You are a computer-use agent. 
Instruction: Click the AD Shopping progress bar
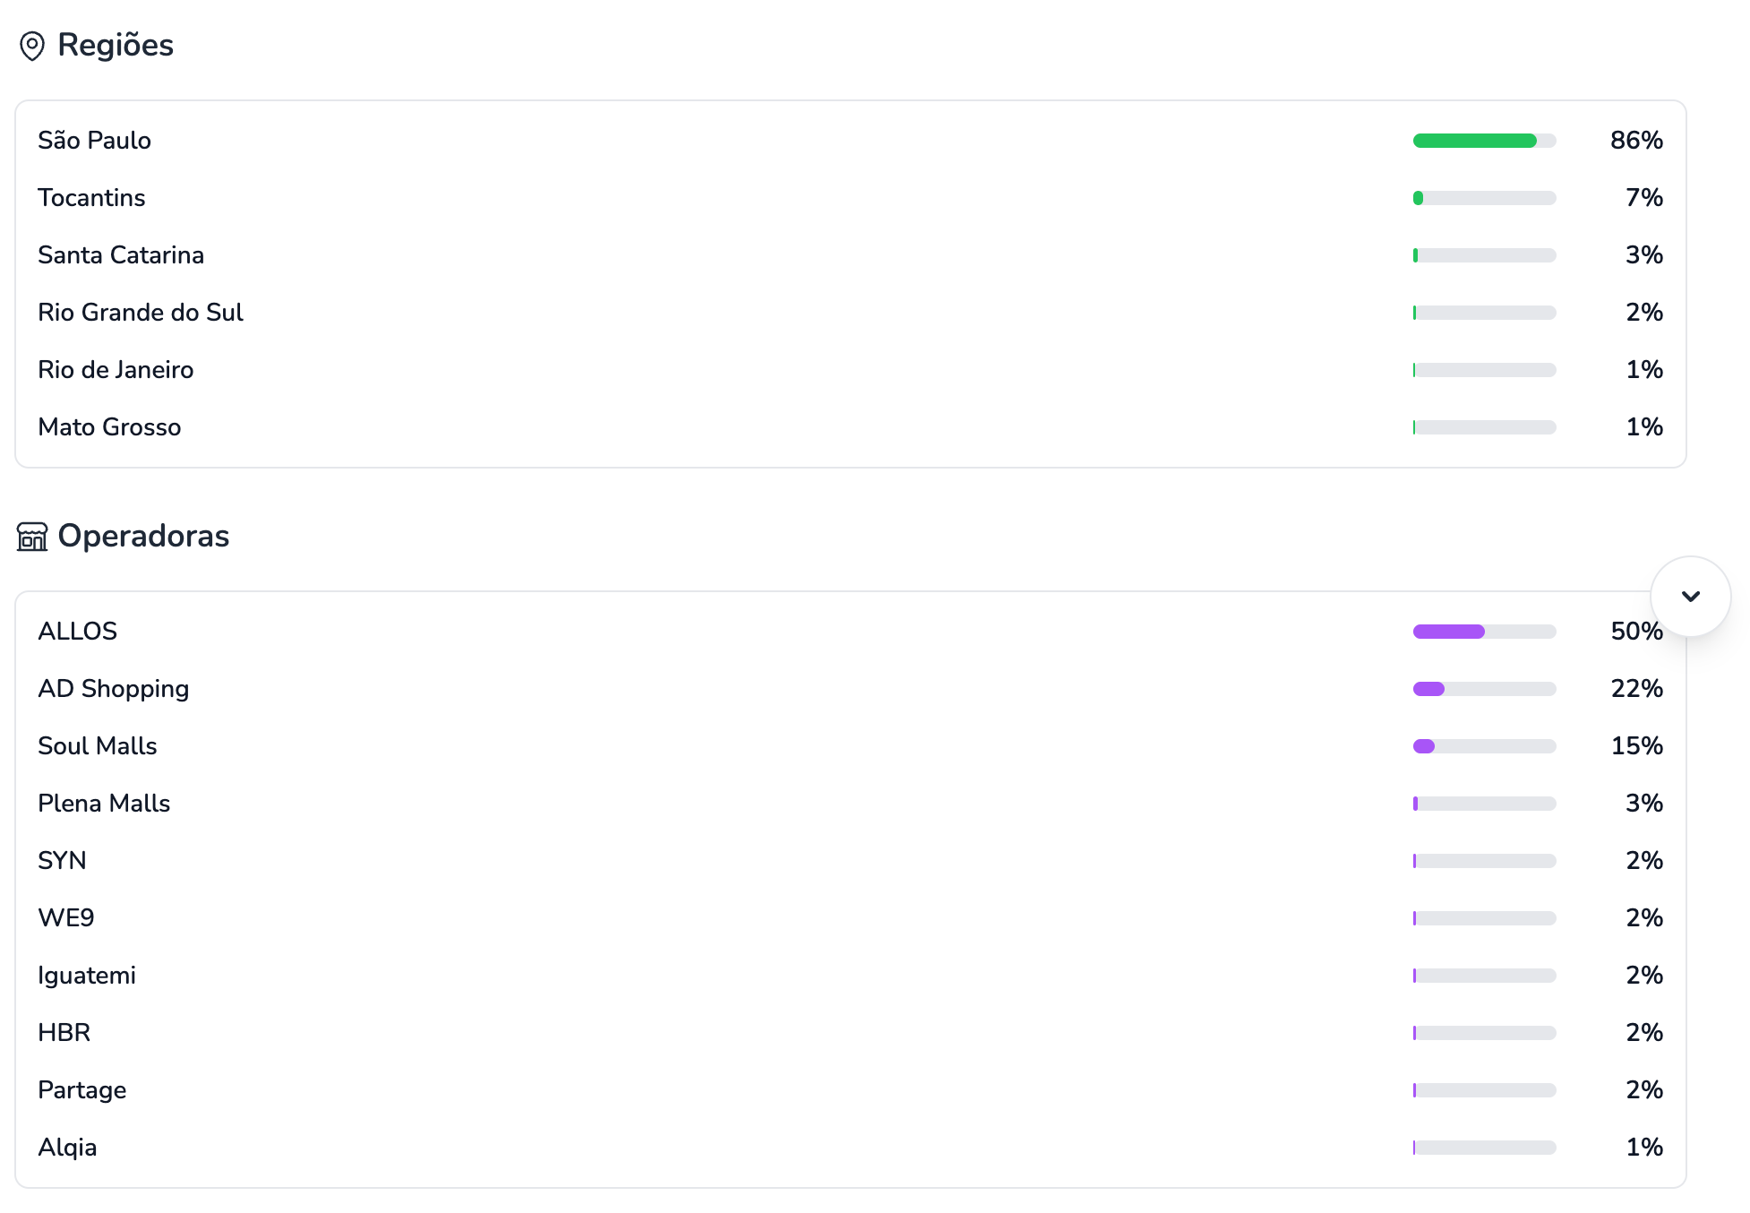coord(1484,689)
